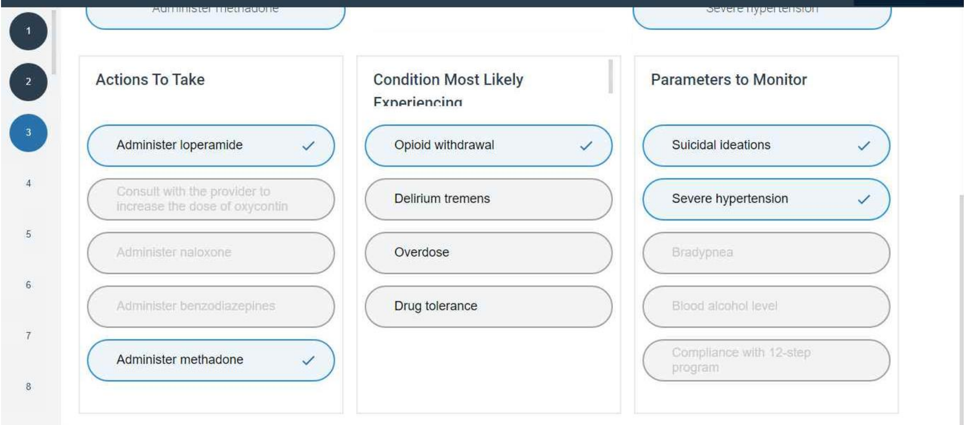Toggle Opioid withdrawal selection
971x425 pixels.
pyautogui.click(x=488, y=146)
